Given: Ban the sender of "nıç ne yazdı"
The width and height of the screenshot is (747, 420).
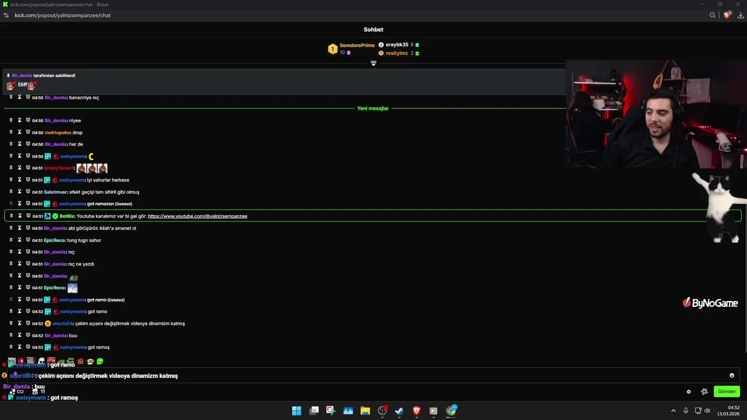Looking at the screenshot, I should point(27,264).
